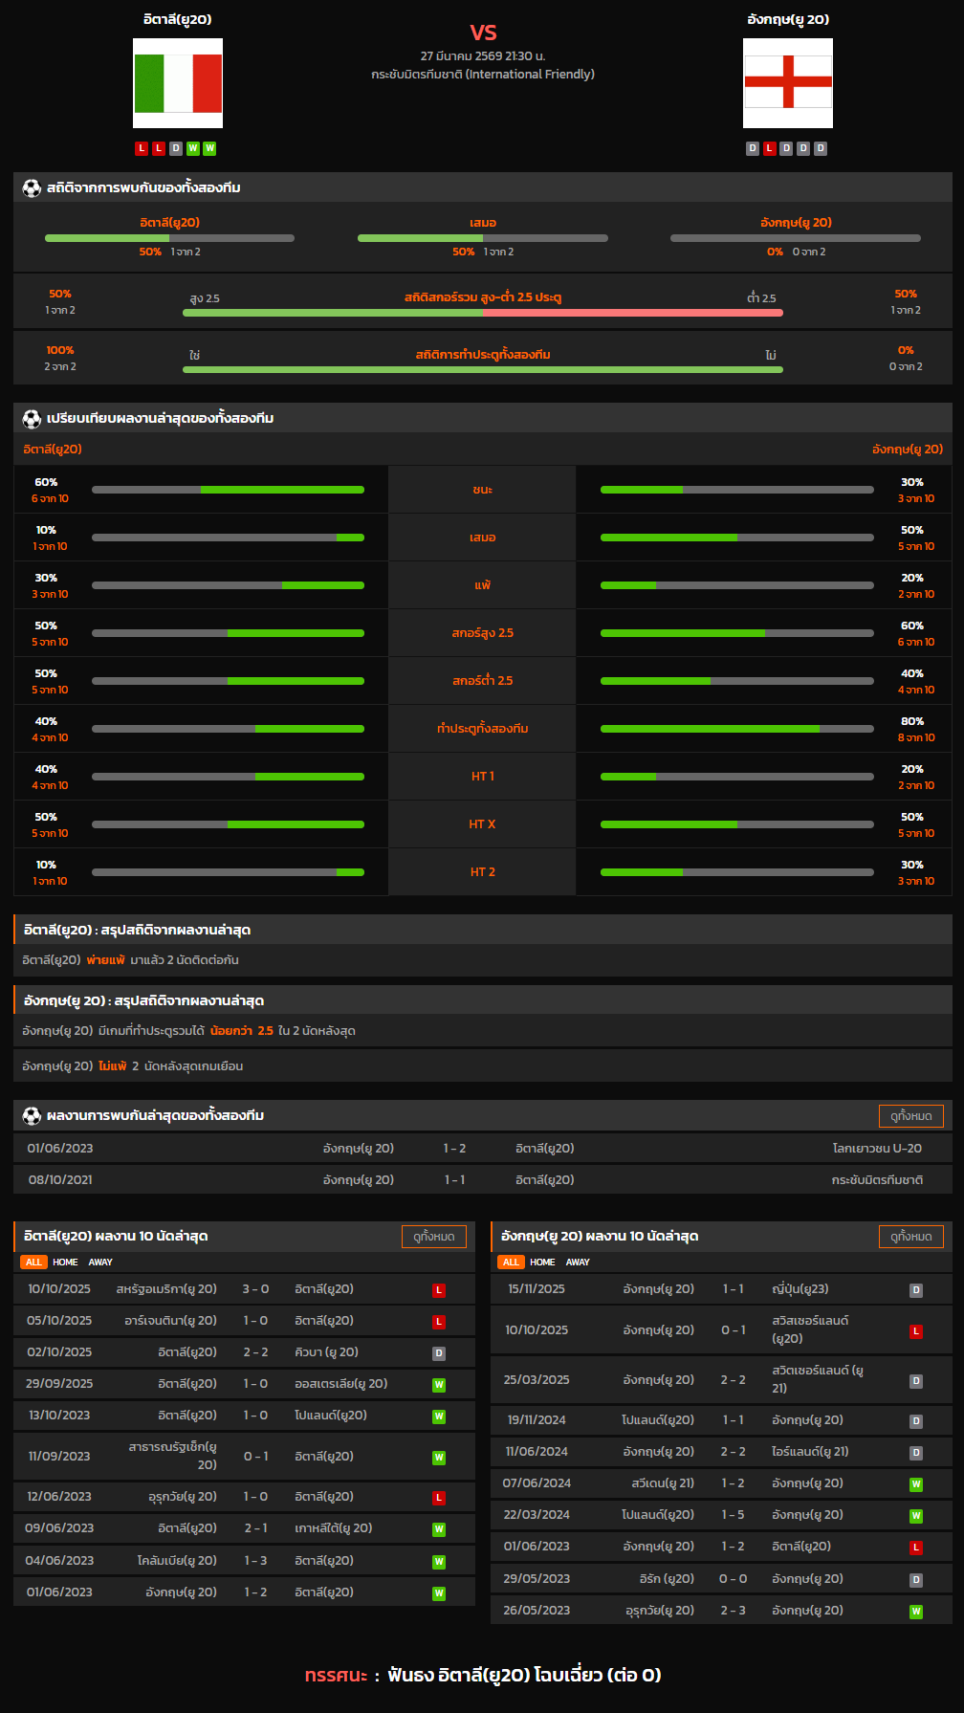Select the ALL tab in Italy last 10 matches

click(x=33, y=1263)
